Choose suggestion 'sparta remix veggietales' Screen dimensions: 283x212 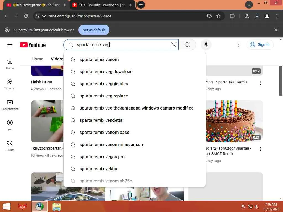[x=135, y=84]
